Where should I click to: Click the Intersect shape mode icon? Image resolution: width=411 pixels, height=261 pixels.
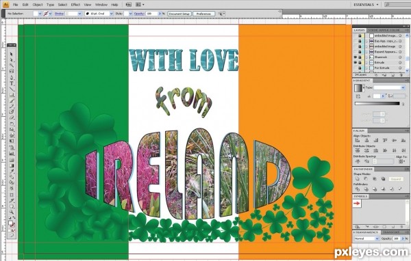375,179
